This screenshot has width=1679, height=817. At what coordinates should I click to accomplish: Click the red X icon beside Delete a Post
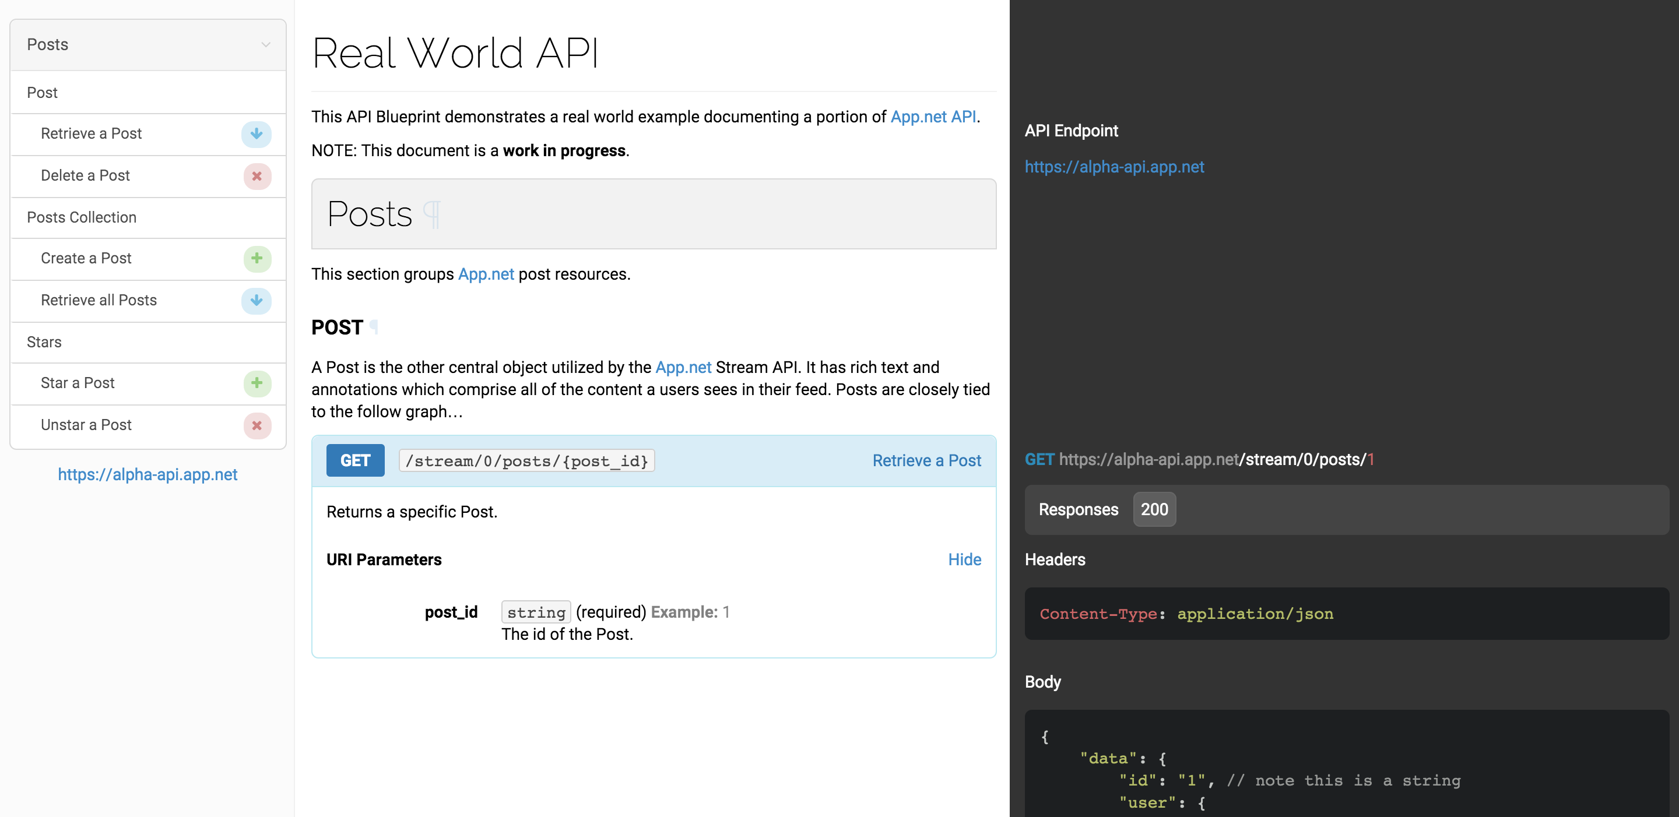(x=257, y=176)
